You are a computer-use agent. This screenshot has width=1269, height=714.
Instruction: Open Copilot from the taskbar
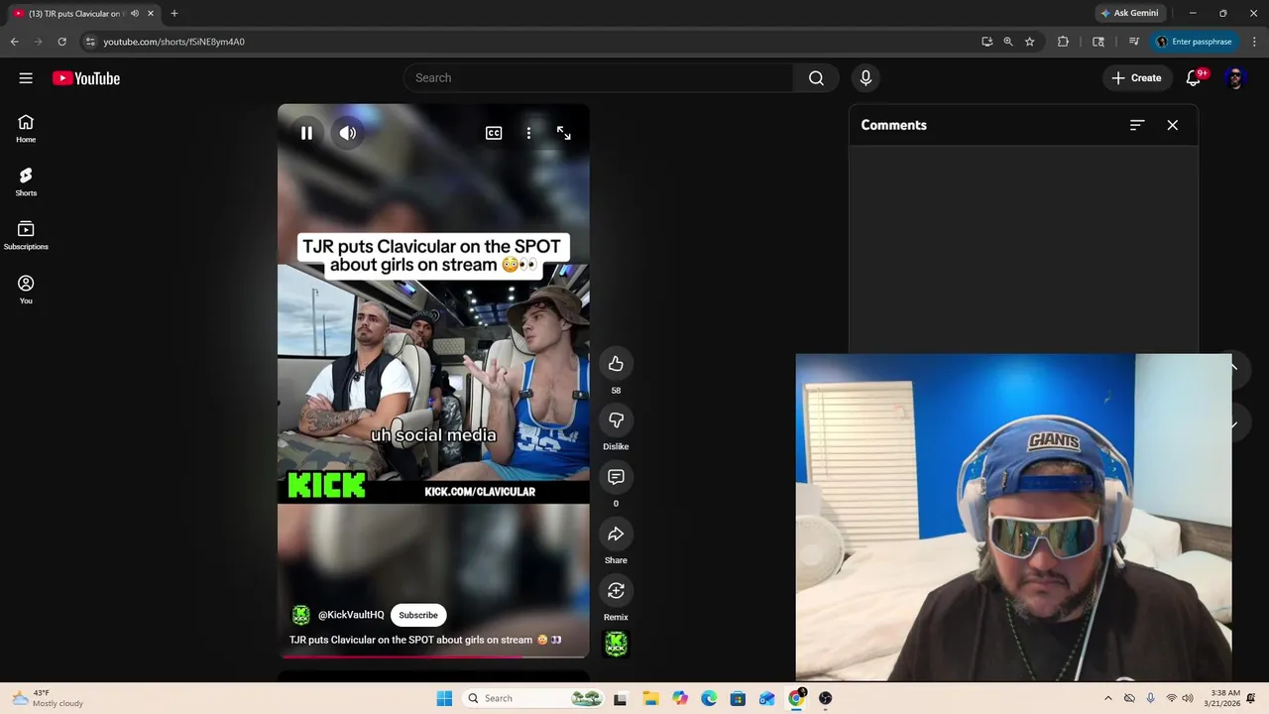pos(680,698)
